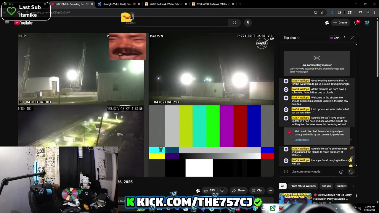Image resolution: width=379 pixels, height=213 pixels.
Task: Click first NASA Wallops author badge
Action: tap(301, 80)
